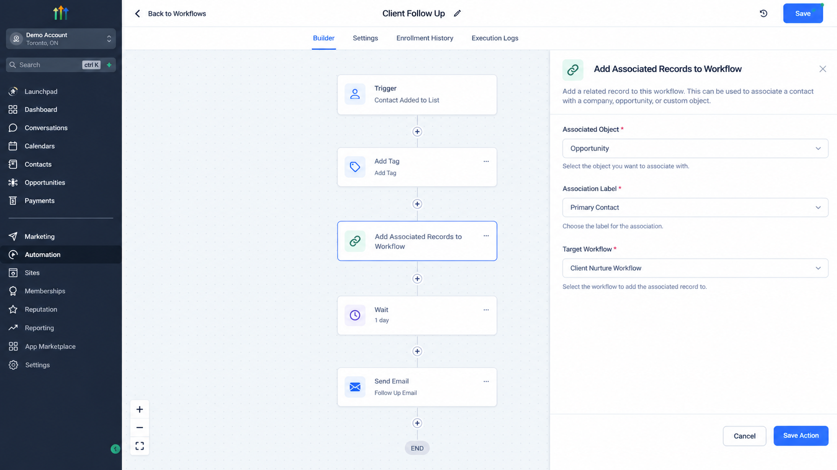Open the Add Tag action options menu

(486, 161)
